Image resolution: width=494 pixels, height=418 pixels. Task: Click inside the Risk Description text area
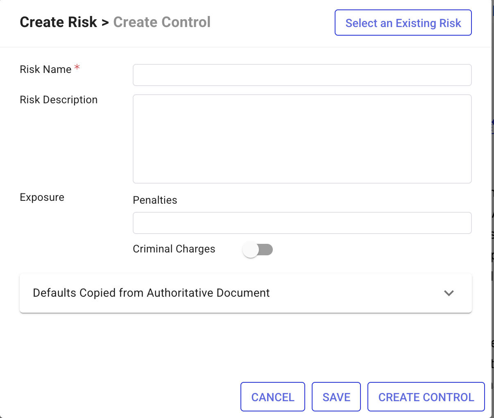[302, 139]
